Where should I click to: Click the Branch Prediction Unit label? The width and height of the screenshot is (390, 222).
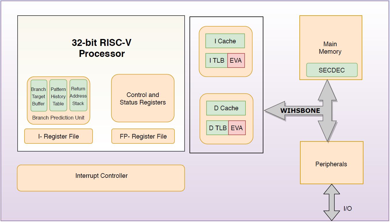point(58,117)
